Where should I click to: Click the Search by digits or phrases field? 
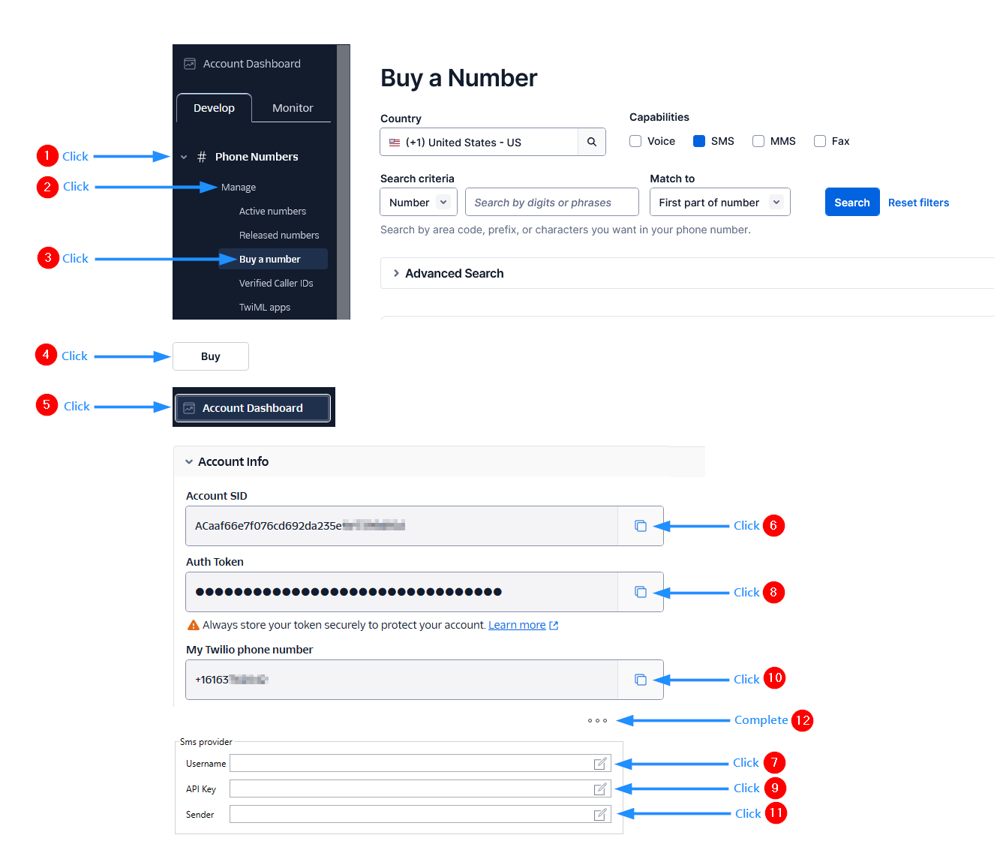coord(551,203)
